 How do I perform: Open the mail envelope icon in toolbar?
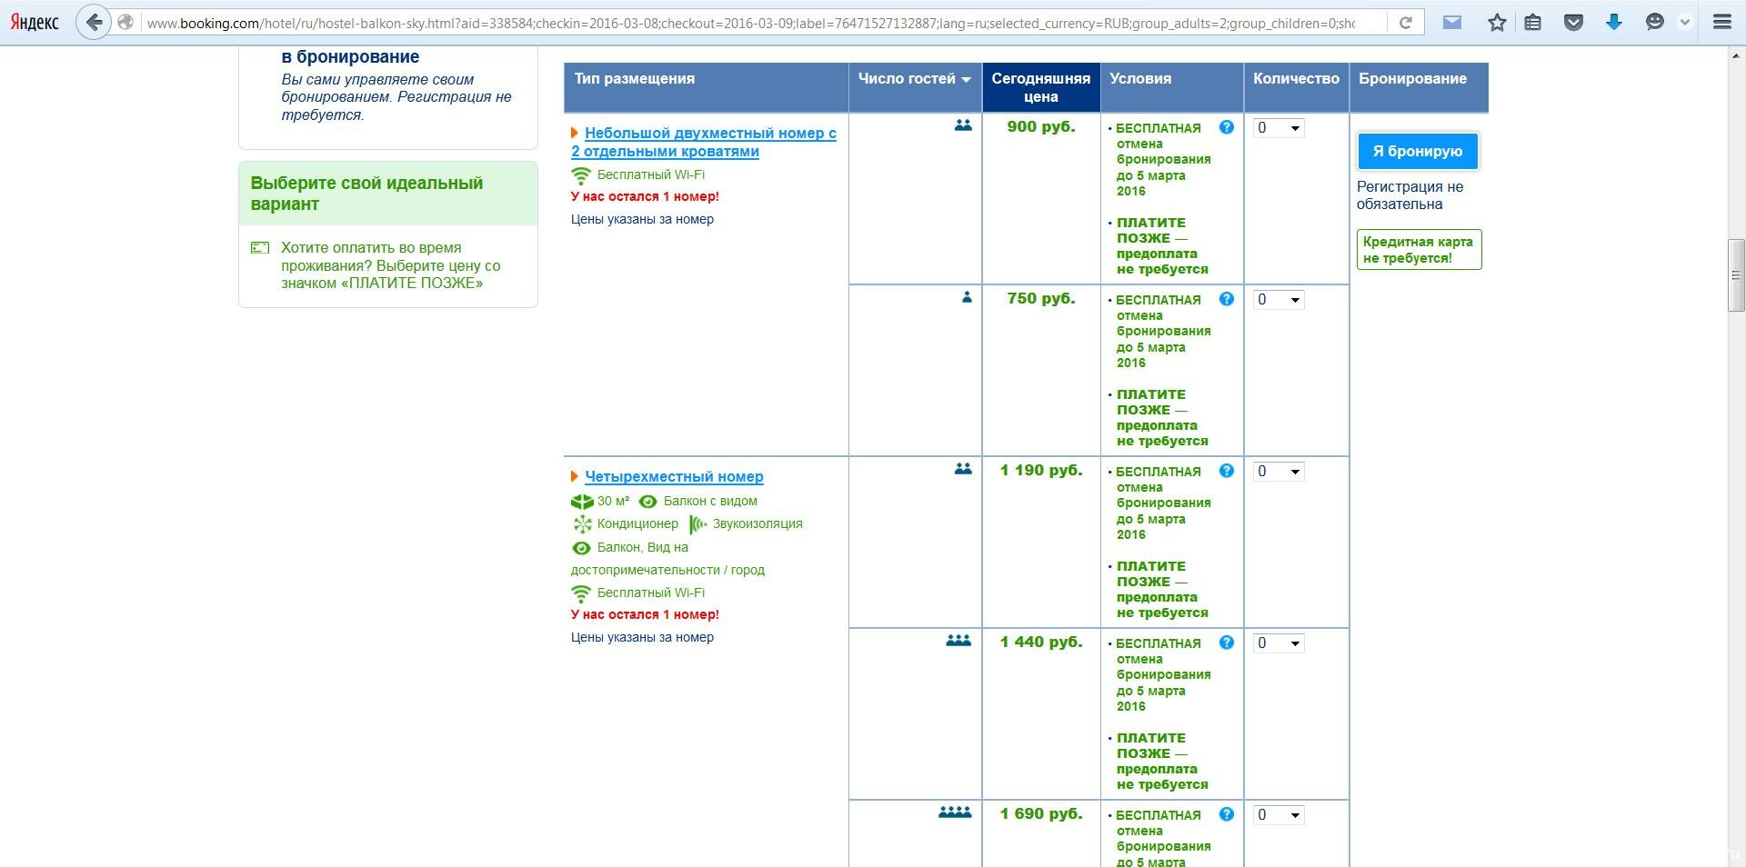pyautogui.click(x=1452, y=23)
